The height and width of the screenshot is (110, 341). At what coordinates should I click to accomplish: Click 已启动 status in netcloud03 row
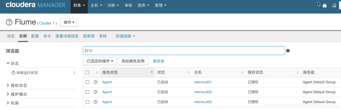(x=162, y=92)
